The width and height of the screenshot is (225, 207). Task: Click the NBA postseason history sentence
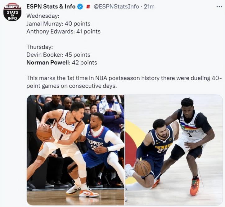[124, 82]
